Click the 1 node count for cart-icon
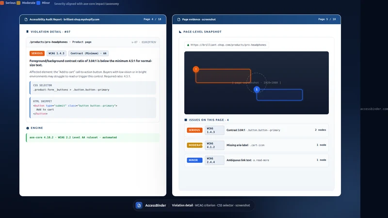The image size is (388, 218). coord(321,145)
